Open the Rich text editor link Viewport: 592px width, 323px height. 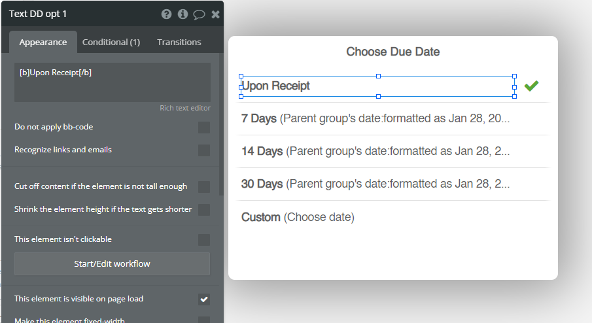[185, 109]
